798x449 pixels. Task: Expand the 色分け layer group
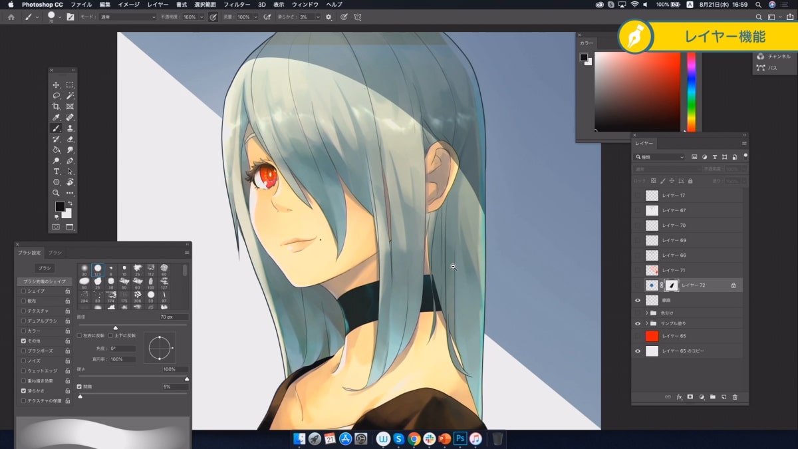coord(646,313)
